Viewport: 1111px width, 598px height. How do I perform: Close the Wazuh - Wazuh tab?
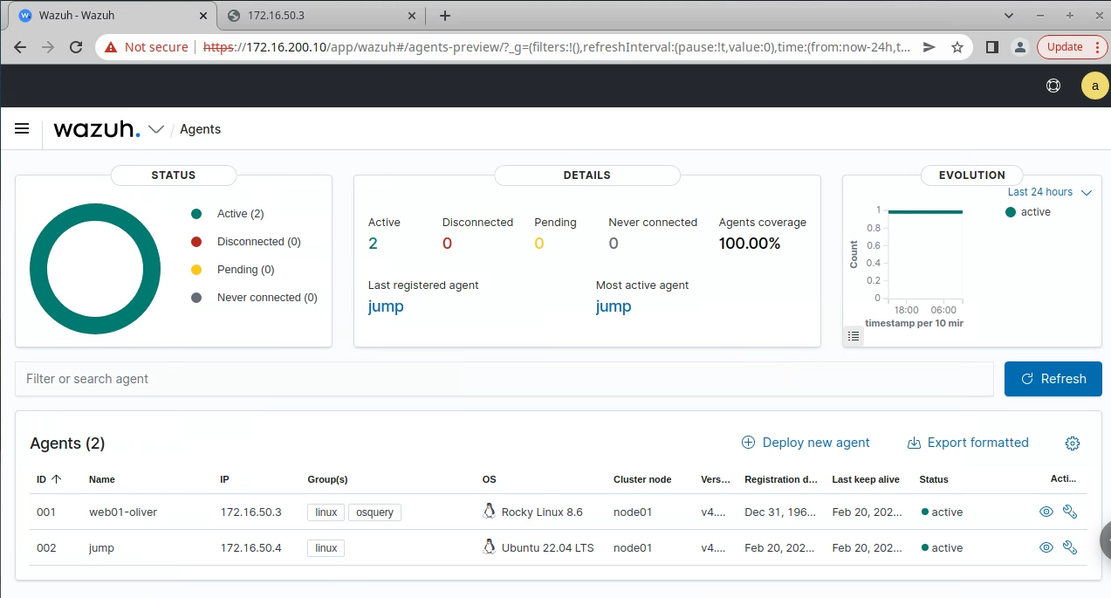202,16
